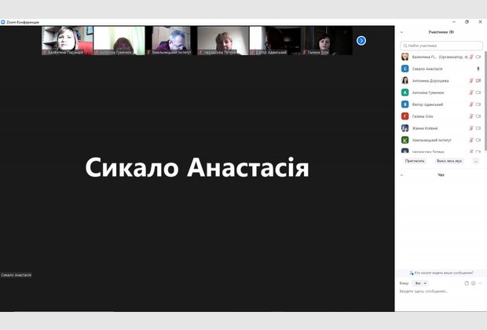This screenshot has width=487, height=330.
Task: Click Віктор Адамський's blue B avatar
Action: point(405,104)
